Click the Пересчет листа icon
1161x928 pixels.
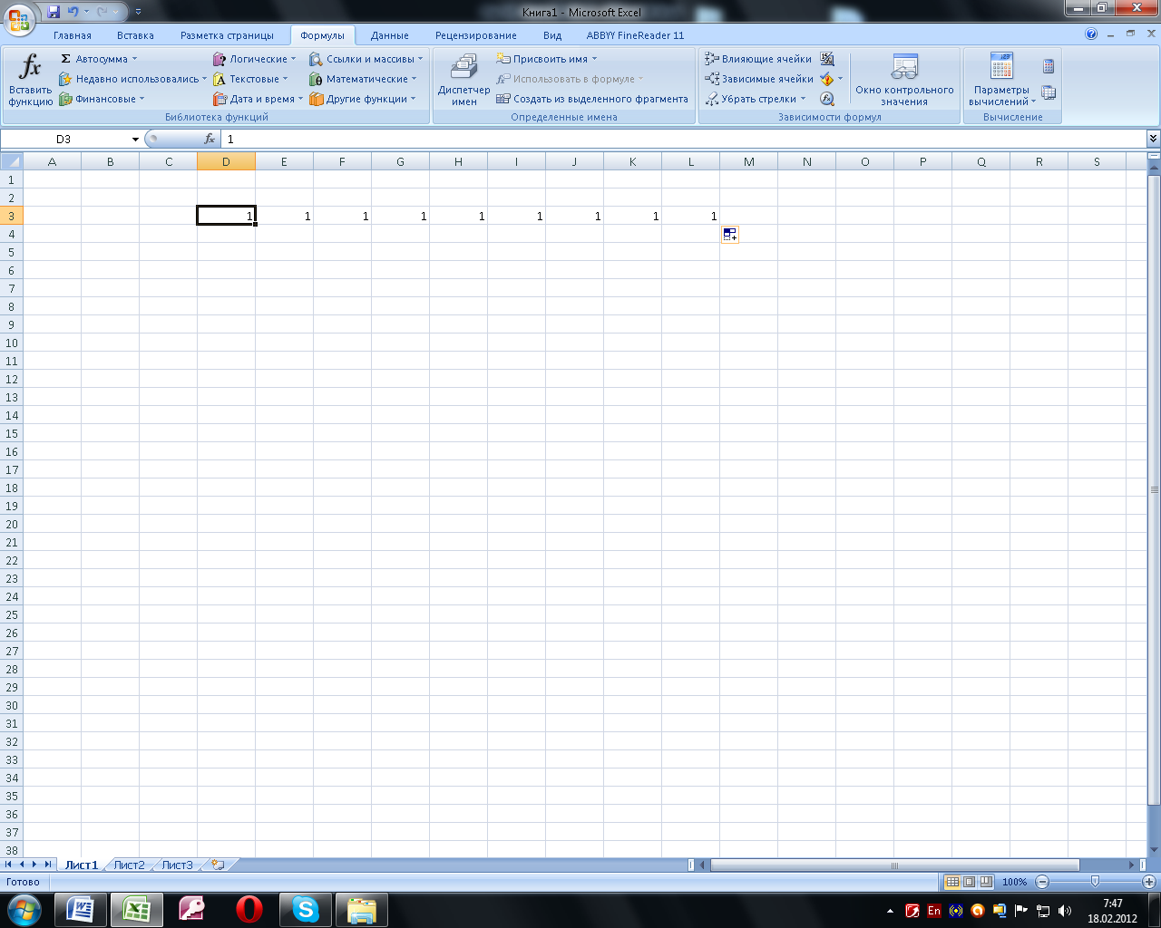click(x=1049, y=92)
